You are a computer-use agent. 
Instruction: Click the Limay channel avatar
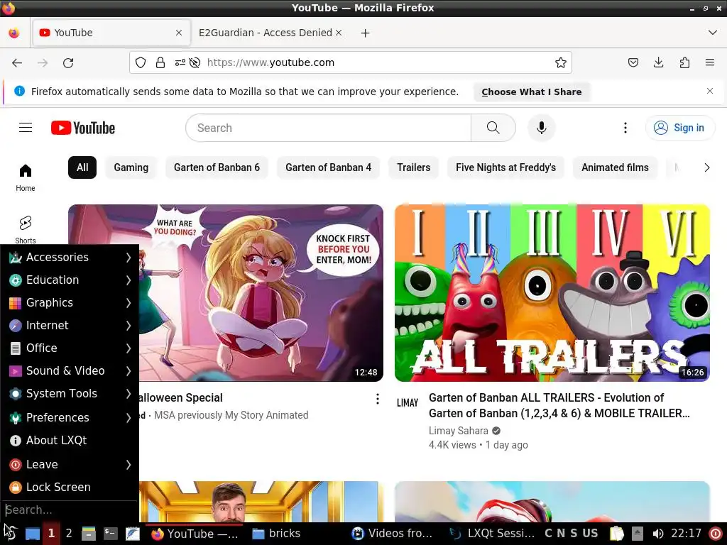point(407,403)
